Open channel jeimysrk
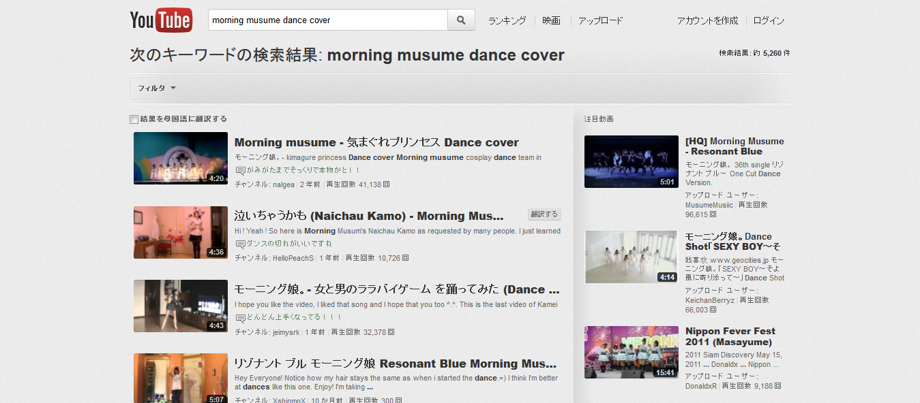Viewport: 920px width, 403px height. coord(286,332)
